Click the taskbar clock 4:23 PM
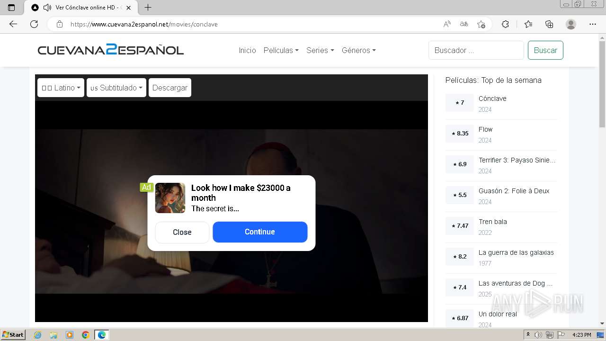606x341 pixels. coord(581,335)
